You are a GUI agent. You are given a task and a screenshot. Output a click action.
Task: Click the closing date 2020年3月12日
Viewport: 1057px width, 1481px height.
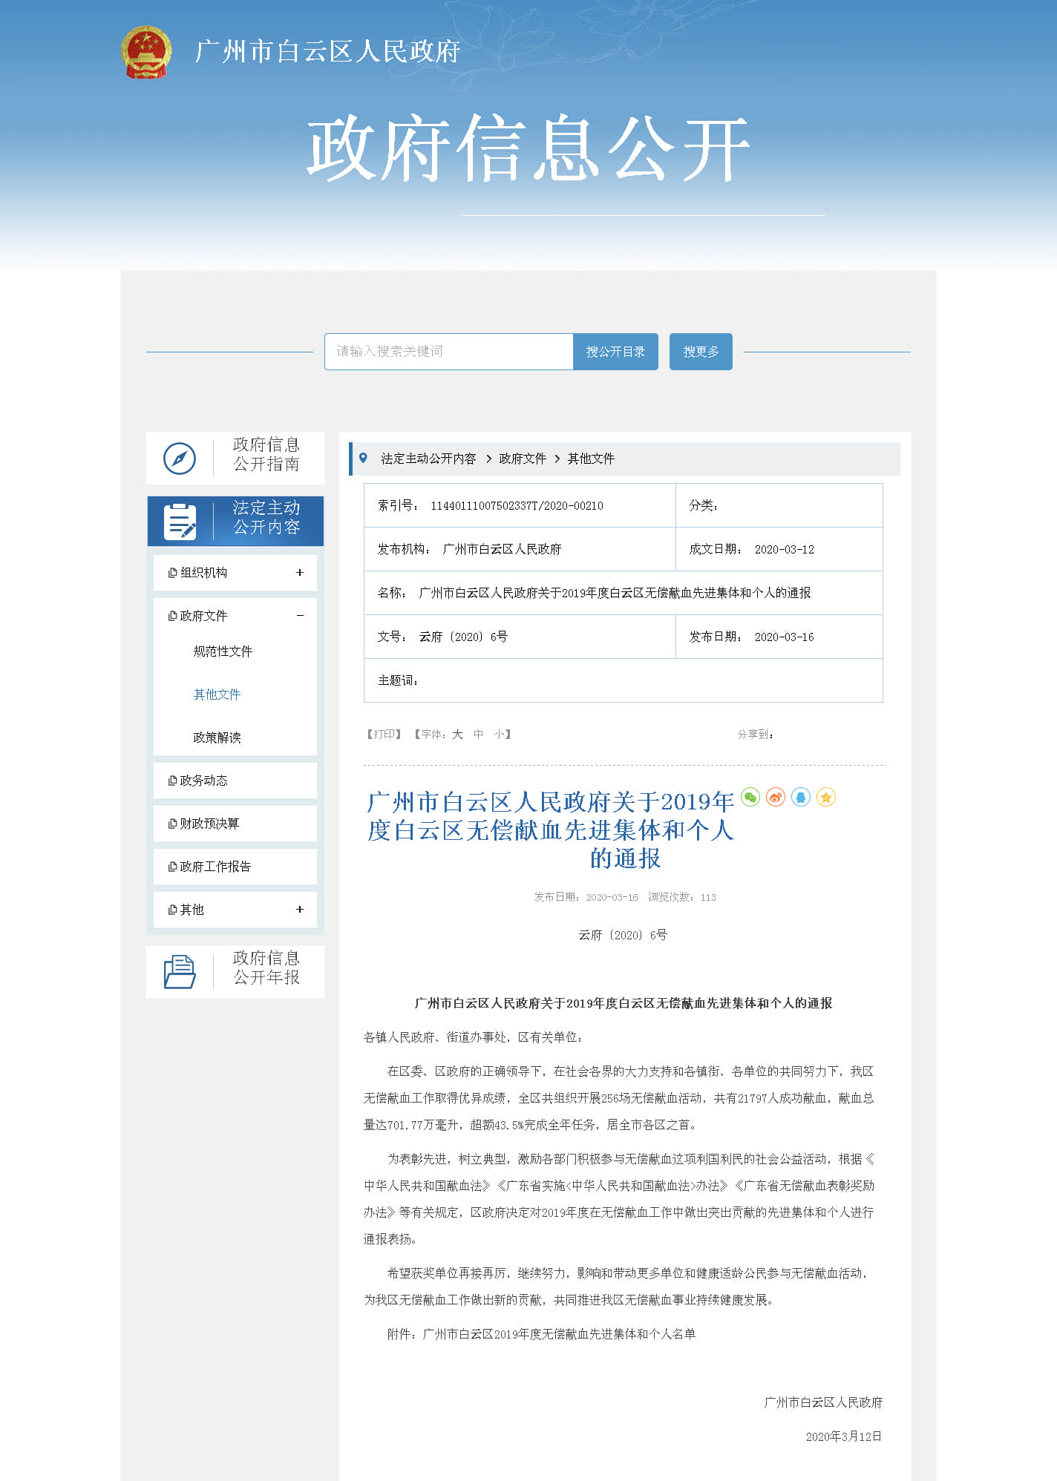pos(843,1436)
